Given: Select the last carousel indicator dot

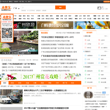Looking at the screenshot, I should [22, 56].
